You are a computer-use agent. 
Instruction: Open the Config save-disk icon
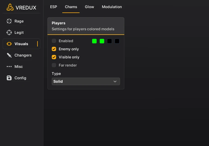pos(9,78)
